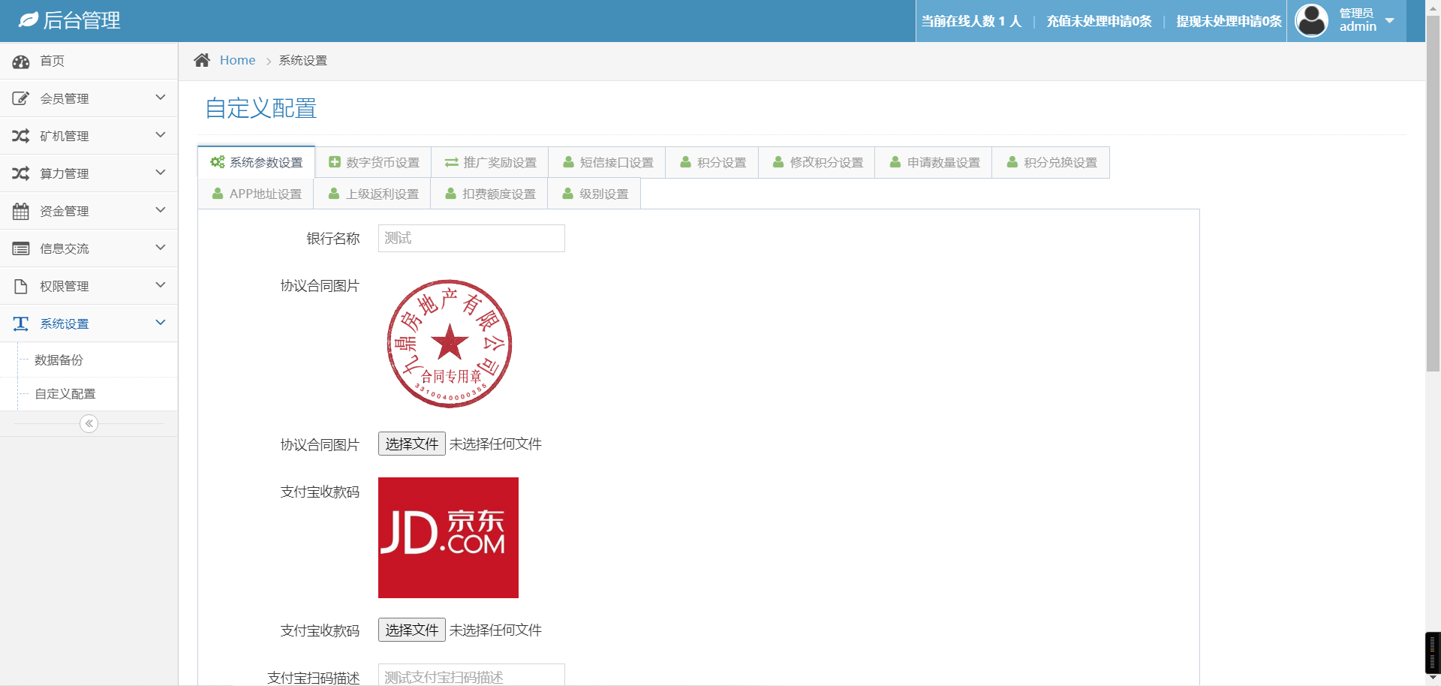
Task: Click the JD.COM payment code image
Action: [x=448, y=537]
